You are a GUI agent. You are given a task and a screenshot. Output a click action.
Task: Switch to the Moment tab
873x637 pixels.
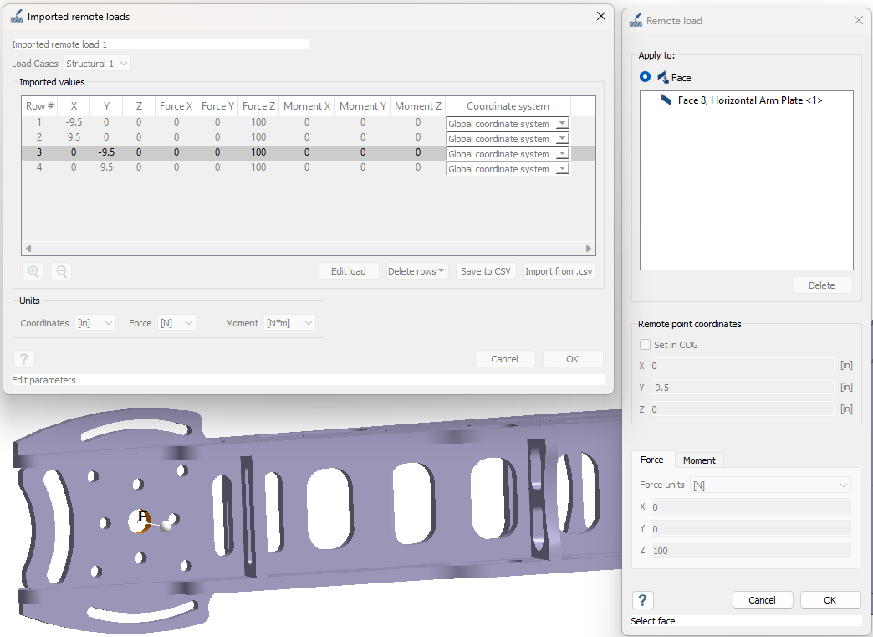click(699, 460)
